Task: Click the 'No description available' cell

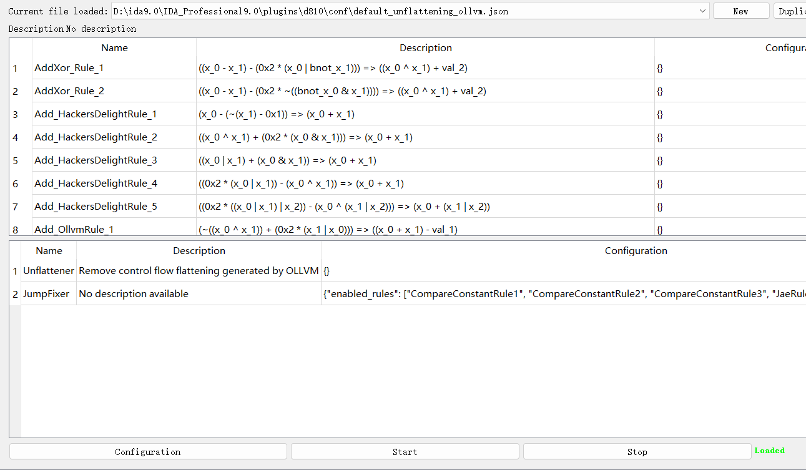Action: pos(199,293)
